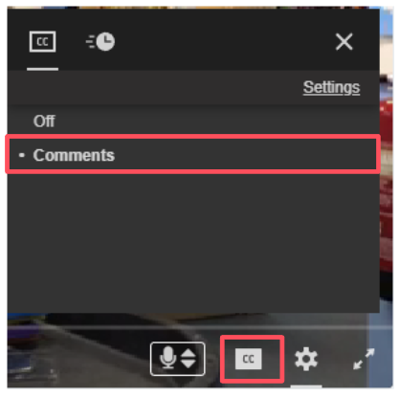Image resolution: width=400 pixels, height=397 pixels.
Task: Close the captions panel with the X
Action: pyautogui.click(x=344, y=42)
